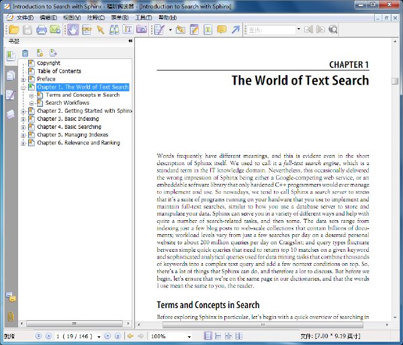Expand Terms and Concepts in Search node
The image size is (403, 345).
tap(32, 95)
